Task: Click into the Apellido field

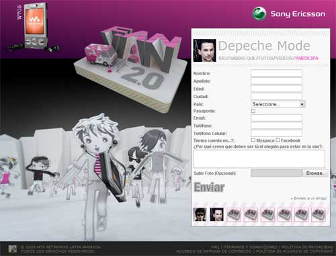Action: 276,81
